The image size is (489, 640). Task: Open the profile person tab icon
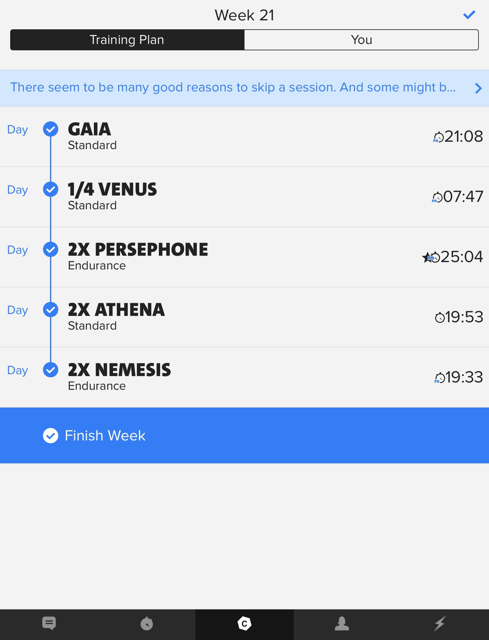click(342, 623)
